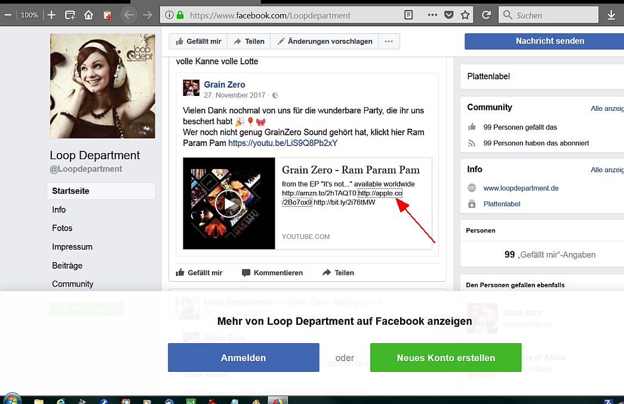The height and width of the screenshot is (404, 624).
Task: Go to the browser home page
Action: pyautogui.click(x=88, y=15)
